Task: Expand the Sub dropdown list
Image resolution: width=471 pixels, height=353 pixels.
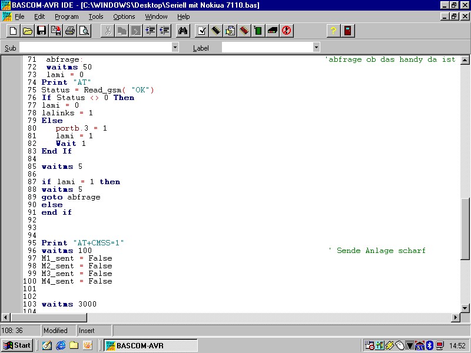Action: tap(175, 47)
